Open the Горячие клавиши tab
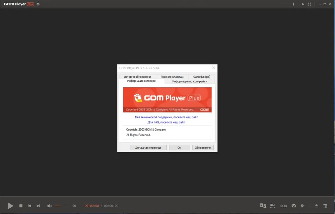The image size is (335, 214). pyautogui.click(x=172, y=77)
